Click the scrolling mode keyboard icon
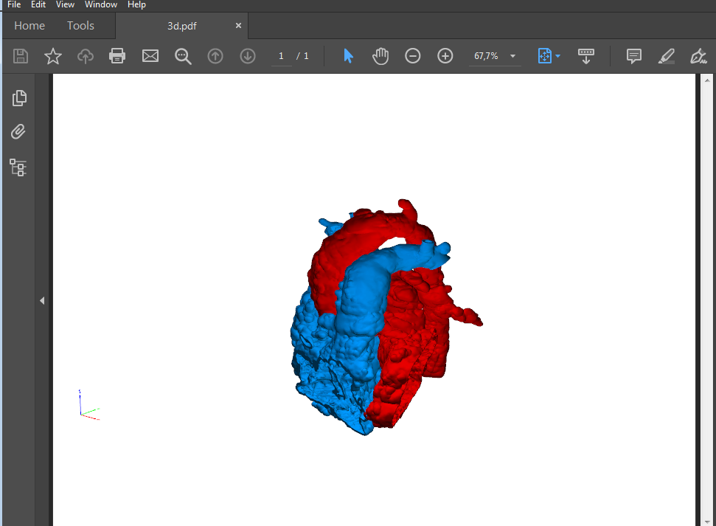 click(586, 56)
